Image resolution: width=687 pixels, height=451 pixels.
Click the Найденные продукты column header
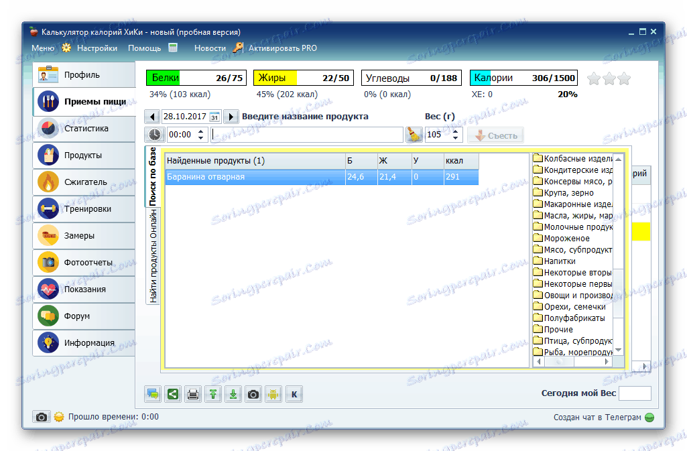pos(255,161)
